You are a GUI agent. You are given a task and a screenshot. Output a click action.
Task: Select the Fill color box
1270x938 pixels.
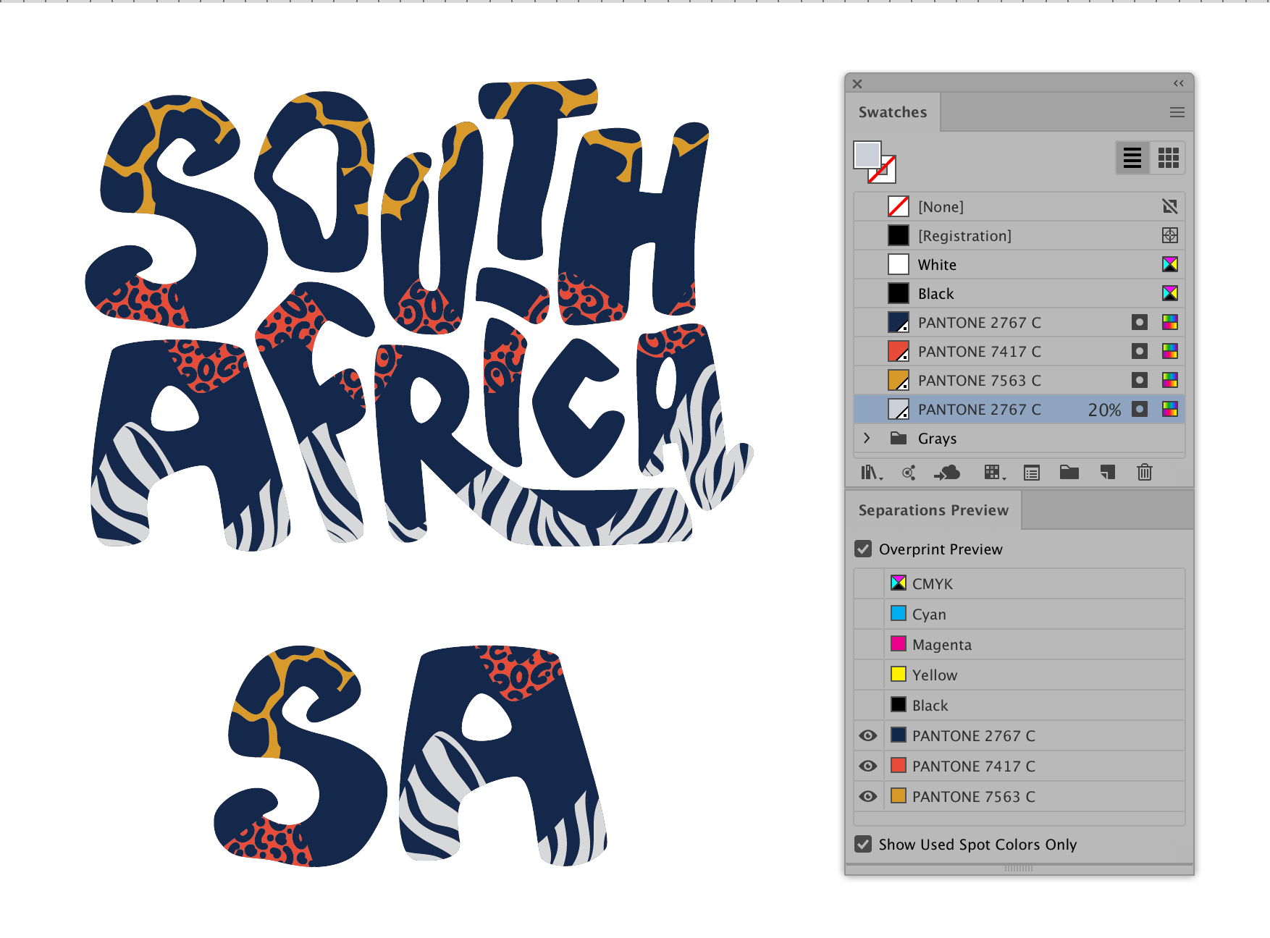(x=867, y=155)
